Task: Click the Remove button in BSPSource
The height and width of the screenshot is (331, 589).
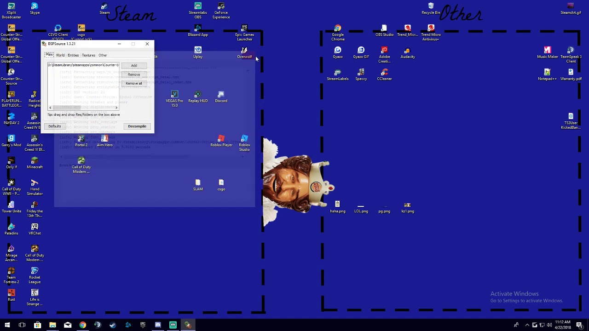Action: point(134,74)
